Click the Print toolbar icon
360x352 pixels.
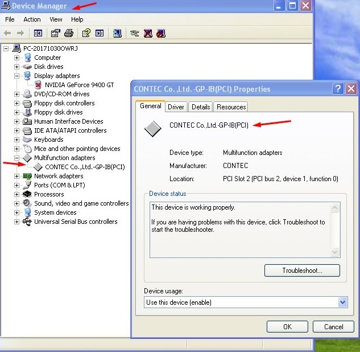69,34
